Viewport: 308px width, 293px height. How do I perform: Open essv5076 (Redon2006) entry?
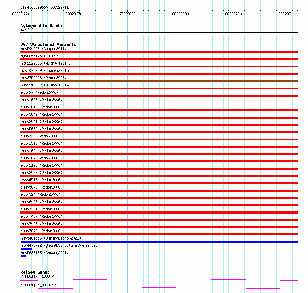(x=42, y=187)
